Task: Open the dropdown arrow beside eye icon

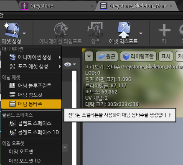Action: coord(74,64)
